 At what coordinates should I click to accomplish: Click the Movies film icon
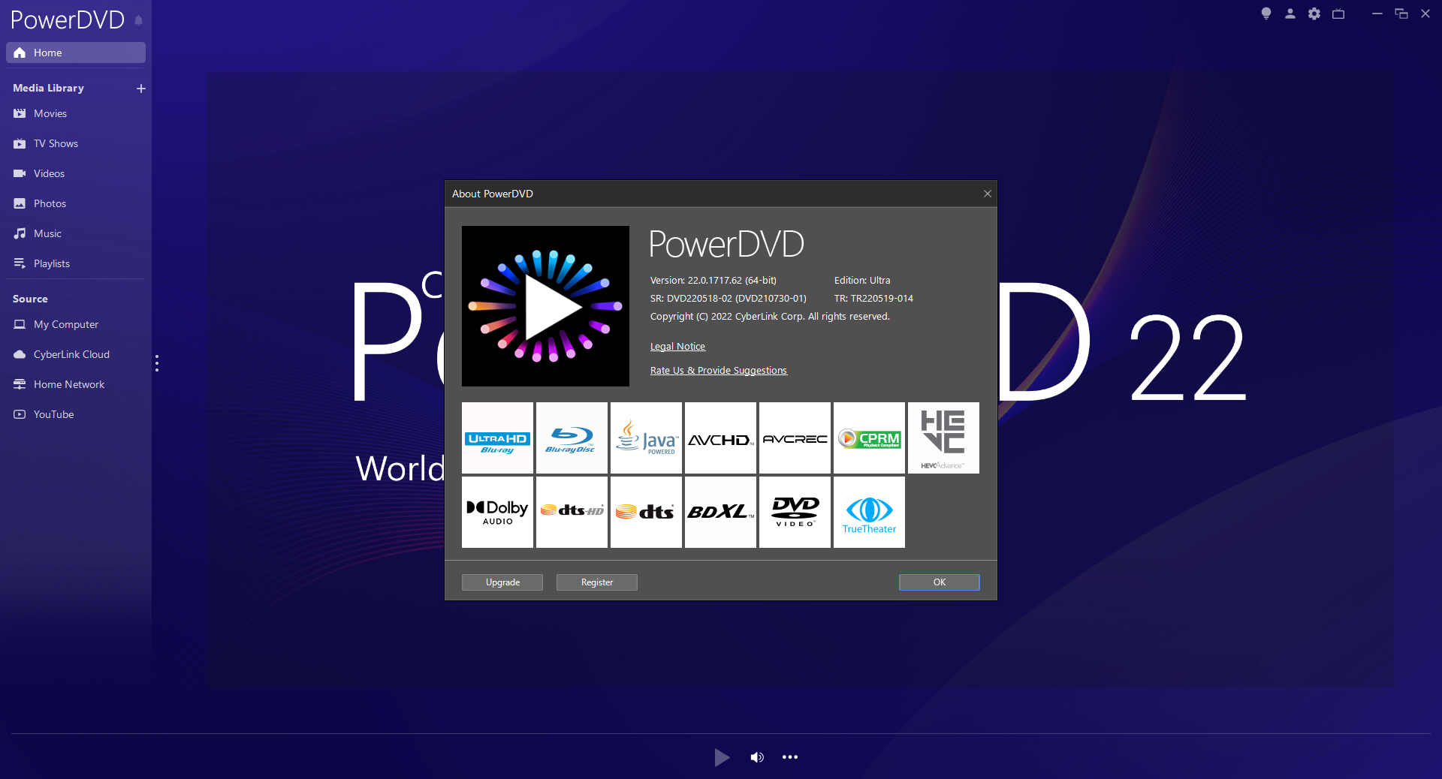click(20, 113)
